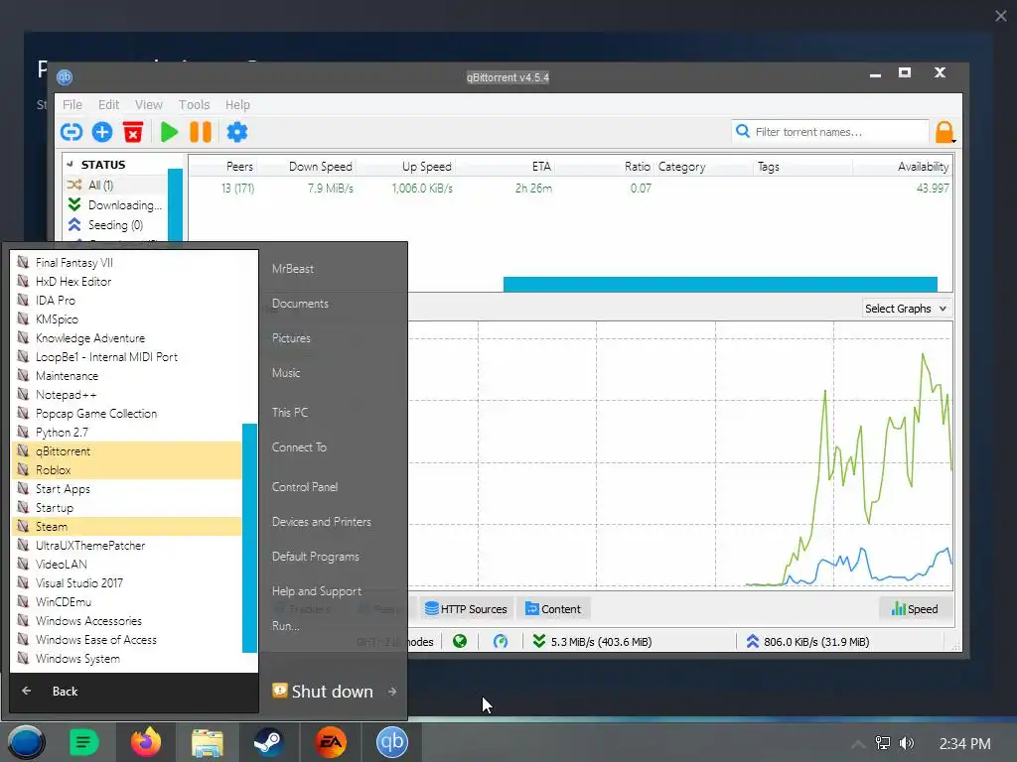This screenshot has width=1017, height=762.
Task: Open the Select Graphs dropdown
Action: pos(906,309)
